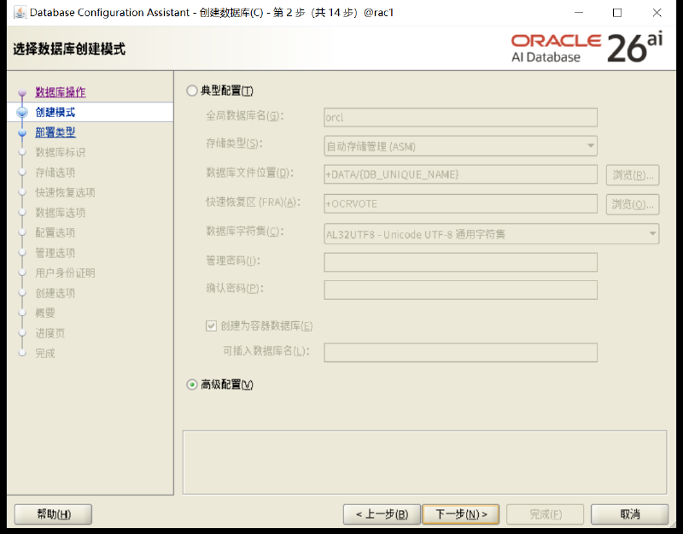The width and height of the screenshot is (683, 534).
Task: Click the 创建选项 step in sidebar
Action: [x=55, y=292]
